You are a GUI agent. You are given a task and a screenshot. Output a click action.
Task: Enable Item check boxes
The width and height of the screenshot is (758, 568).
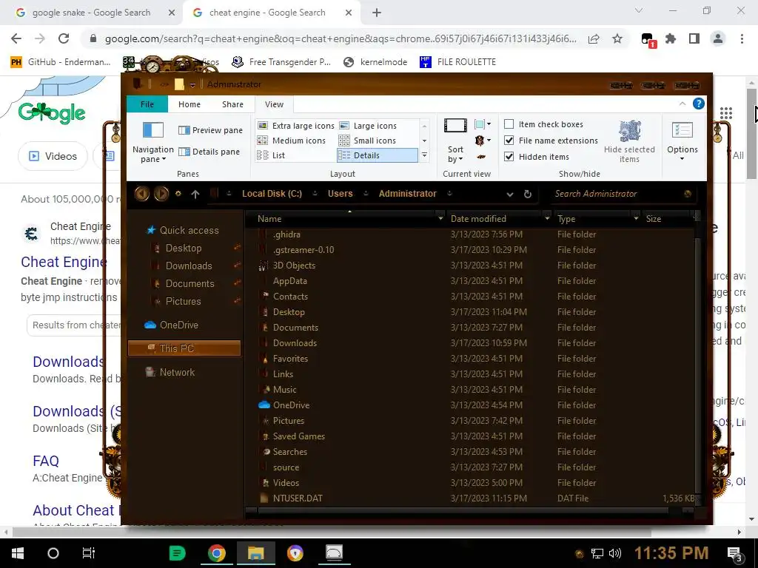[543, 124]
